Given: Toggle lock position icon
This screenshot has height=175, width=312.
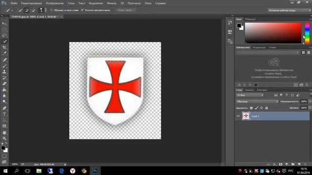Looking at the screenshot, I should tap(261, 108).
